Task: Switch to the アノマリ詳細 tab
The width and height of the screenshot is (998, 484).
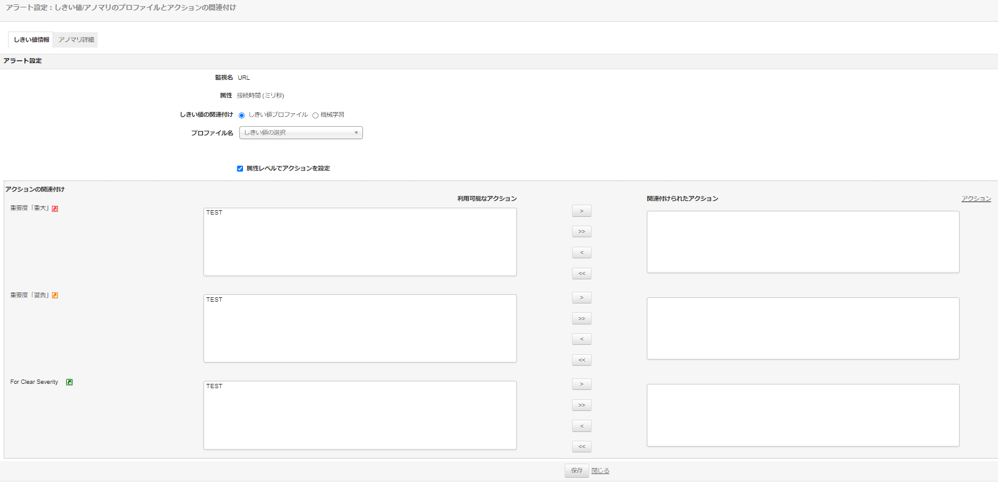Action: click(76, 40)
